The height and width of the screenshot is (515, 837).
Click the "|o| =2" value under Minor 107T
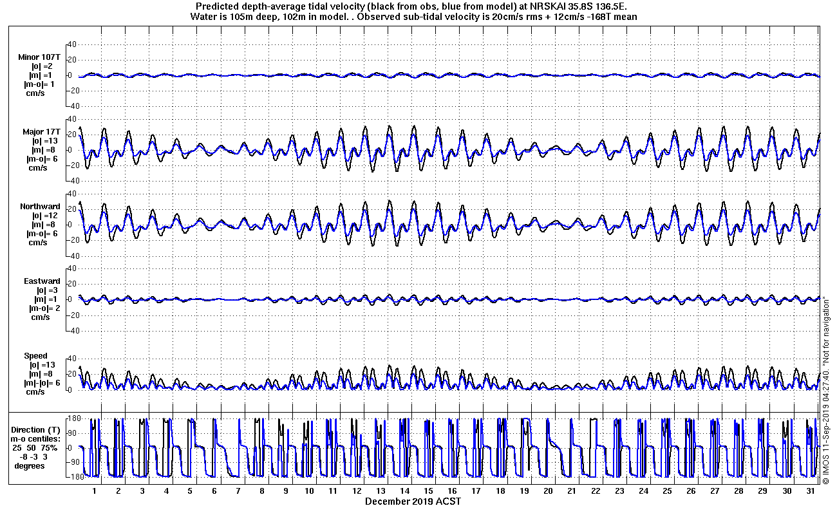[42, 66]
